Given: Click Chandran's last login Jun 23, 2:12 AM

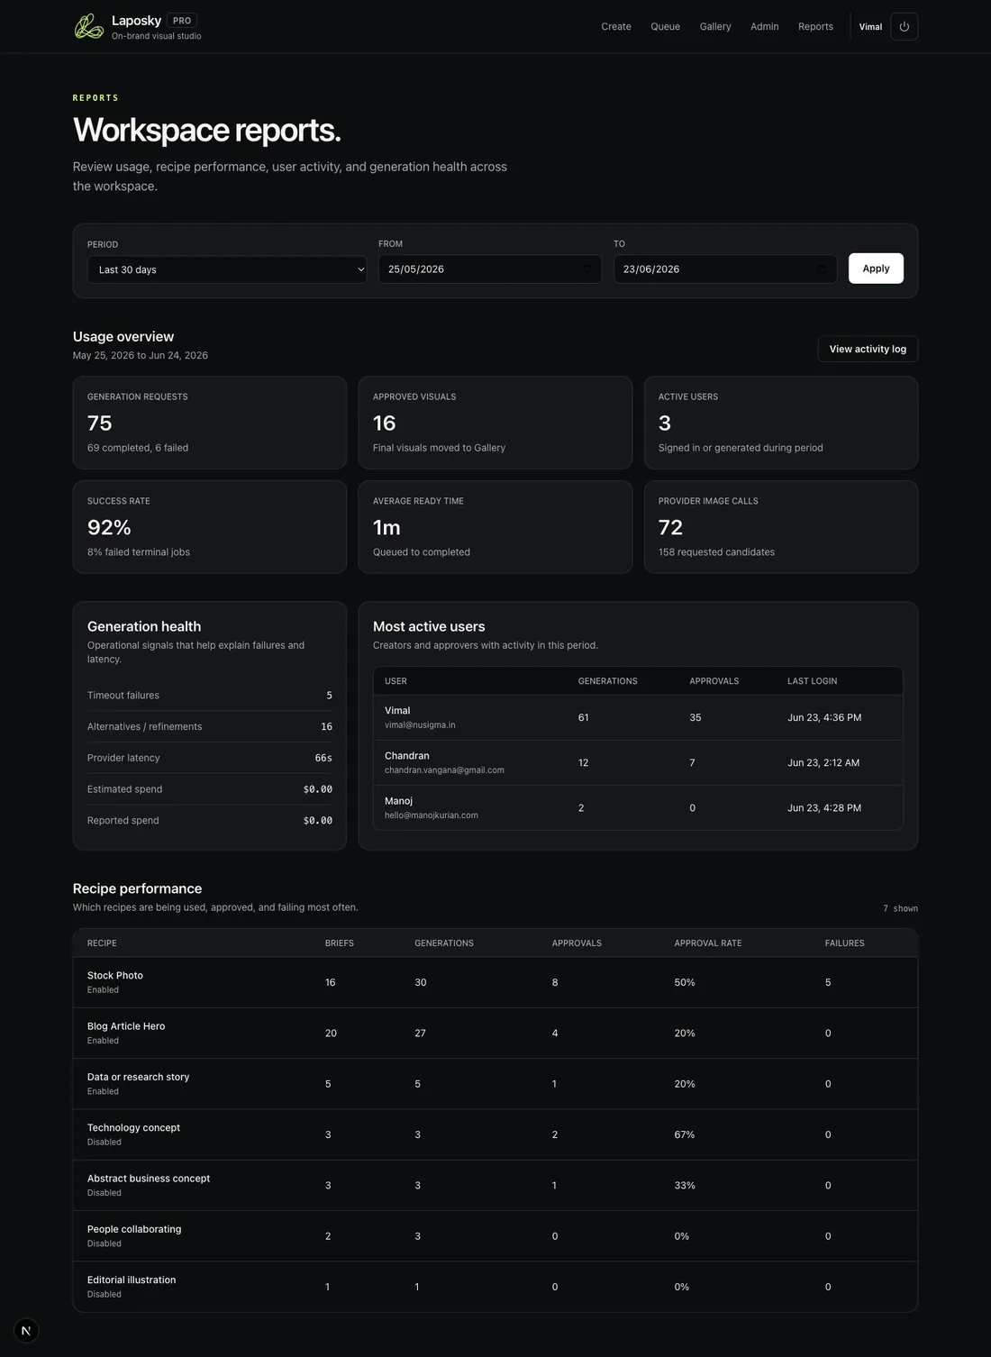Looking at the screenshot, I should [823, 762].
